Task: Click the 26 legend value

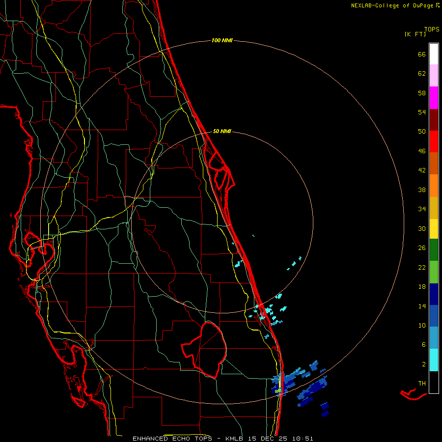Action: coord(422,248)
